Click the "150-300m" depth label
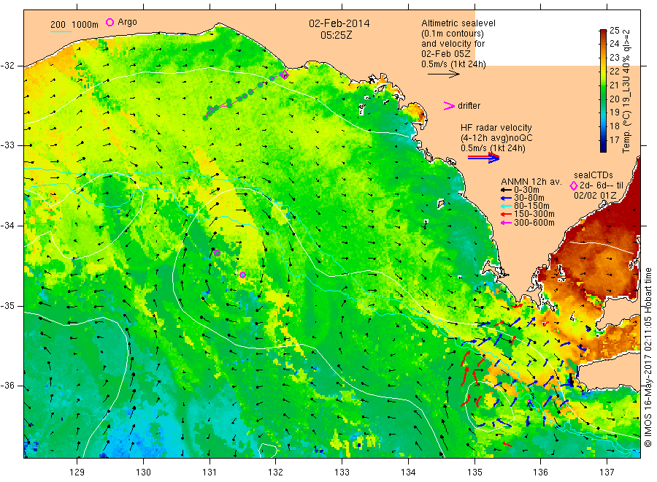657x482 pixels. [x=534, y=214]
